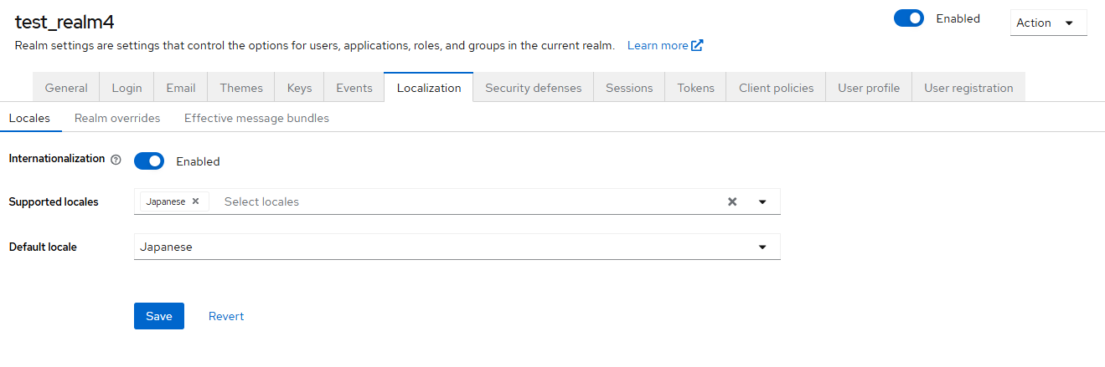Switch to the Themes tab

coord(241,88)
